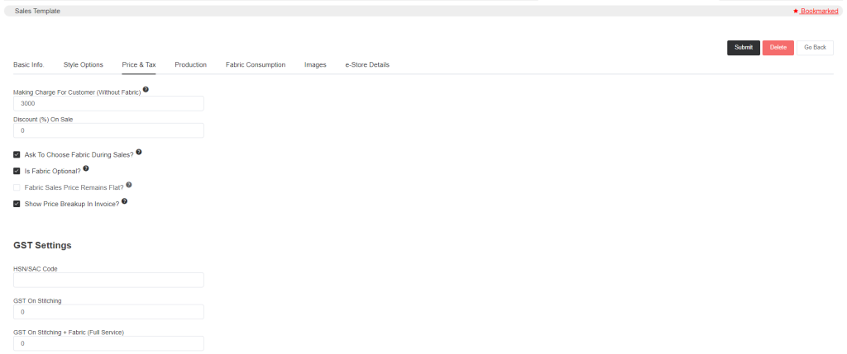Screen dimensions: 847x354
Task: Open the Bookmarked link
Action: [819, 11]
